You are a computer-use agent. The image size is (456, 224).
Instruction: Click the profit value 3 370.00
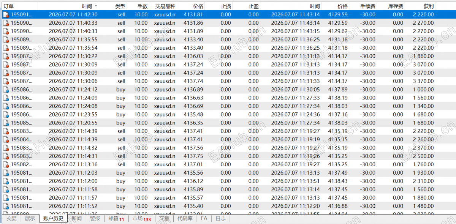coord(423,81)
